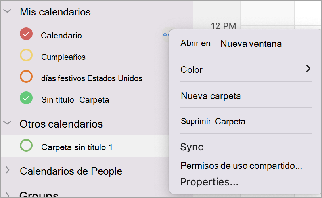Enable the Carpeta sin título 1 circle
Viewport: 322px width, 198px height.
point(26,145)
